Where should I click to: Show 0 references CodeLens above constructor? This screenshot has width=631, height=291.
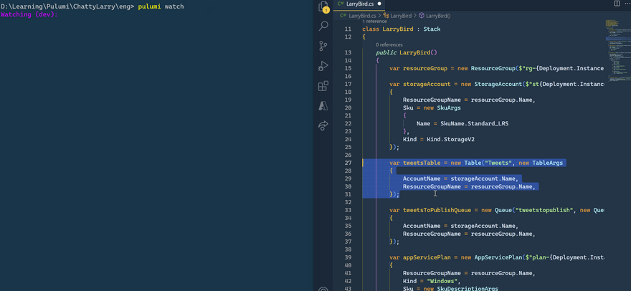click(389, 44)
